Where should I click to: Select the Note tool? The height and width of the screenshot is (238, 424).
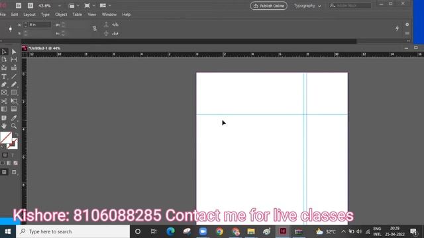[x=4, y=118]
